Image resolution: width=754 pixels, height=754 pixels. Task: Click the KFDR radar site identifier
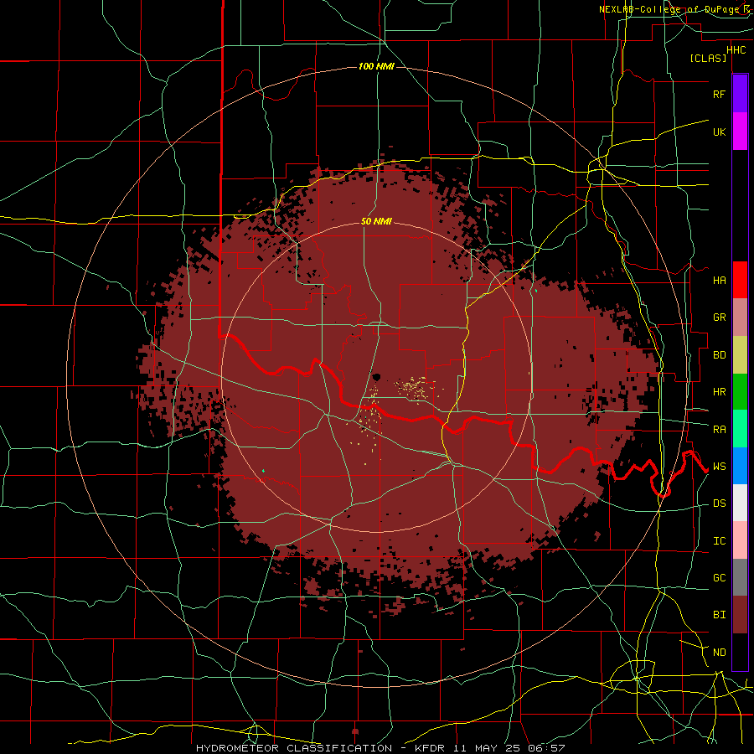(x=431, y=748)
